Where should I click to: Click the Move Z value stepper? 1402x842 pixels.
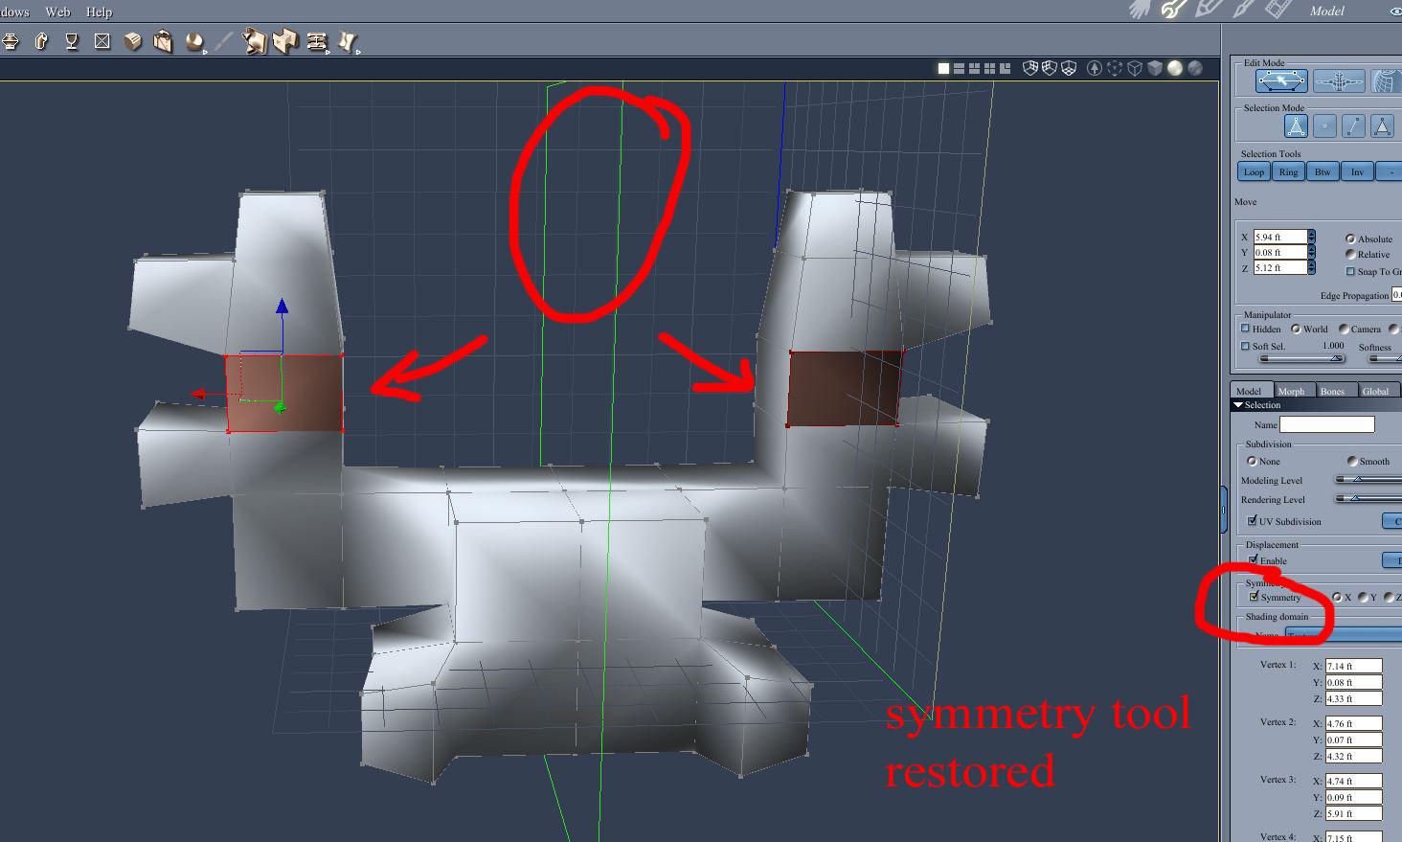pos(1311,267)
